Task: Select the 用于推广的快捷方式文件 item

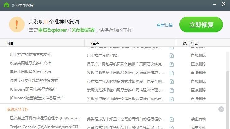Action: (x=30, y=55)
